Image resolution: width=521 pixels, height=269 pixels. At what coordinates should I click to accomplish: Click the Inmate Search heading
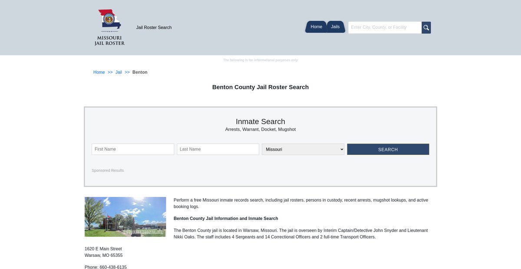point(260,121)
